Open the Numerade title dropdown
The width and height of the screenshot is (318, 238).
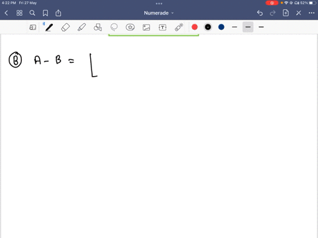pos(159,13)
